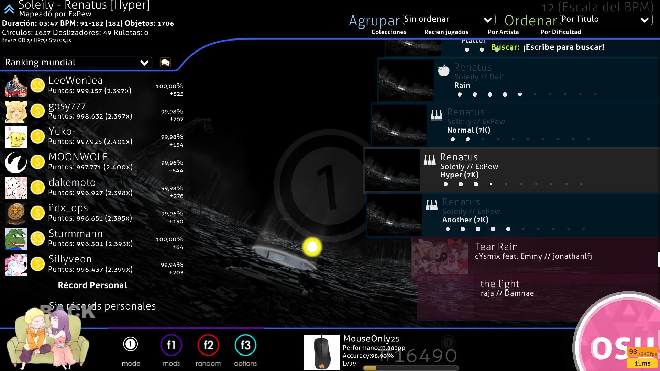This screenshot has width=660, height=371.
Task: Open the Tear Rain beatmap set
Action: pyautogui.click(x=536, y=256)
